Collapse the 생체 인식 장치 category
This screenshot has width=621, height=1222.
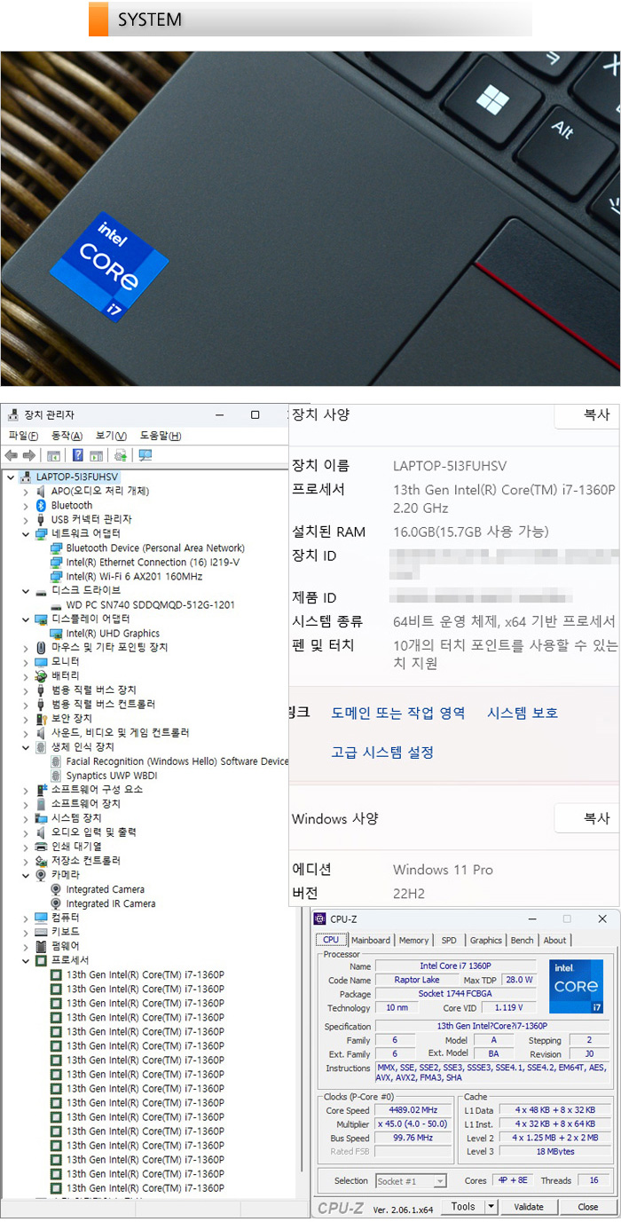click(x=26, y=746)
